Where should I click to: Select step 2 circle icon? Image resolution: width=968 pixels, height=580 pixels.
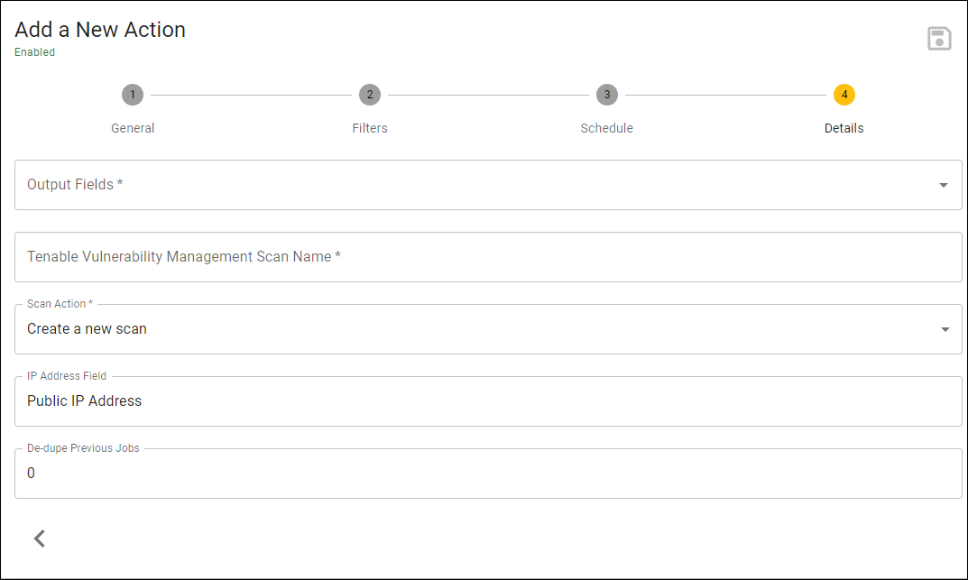370,95
